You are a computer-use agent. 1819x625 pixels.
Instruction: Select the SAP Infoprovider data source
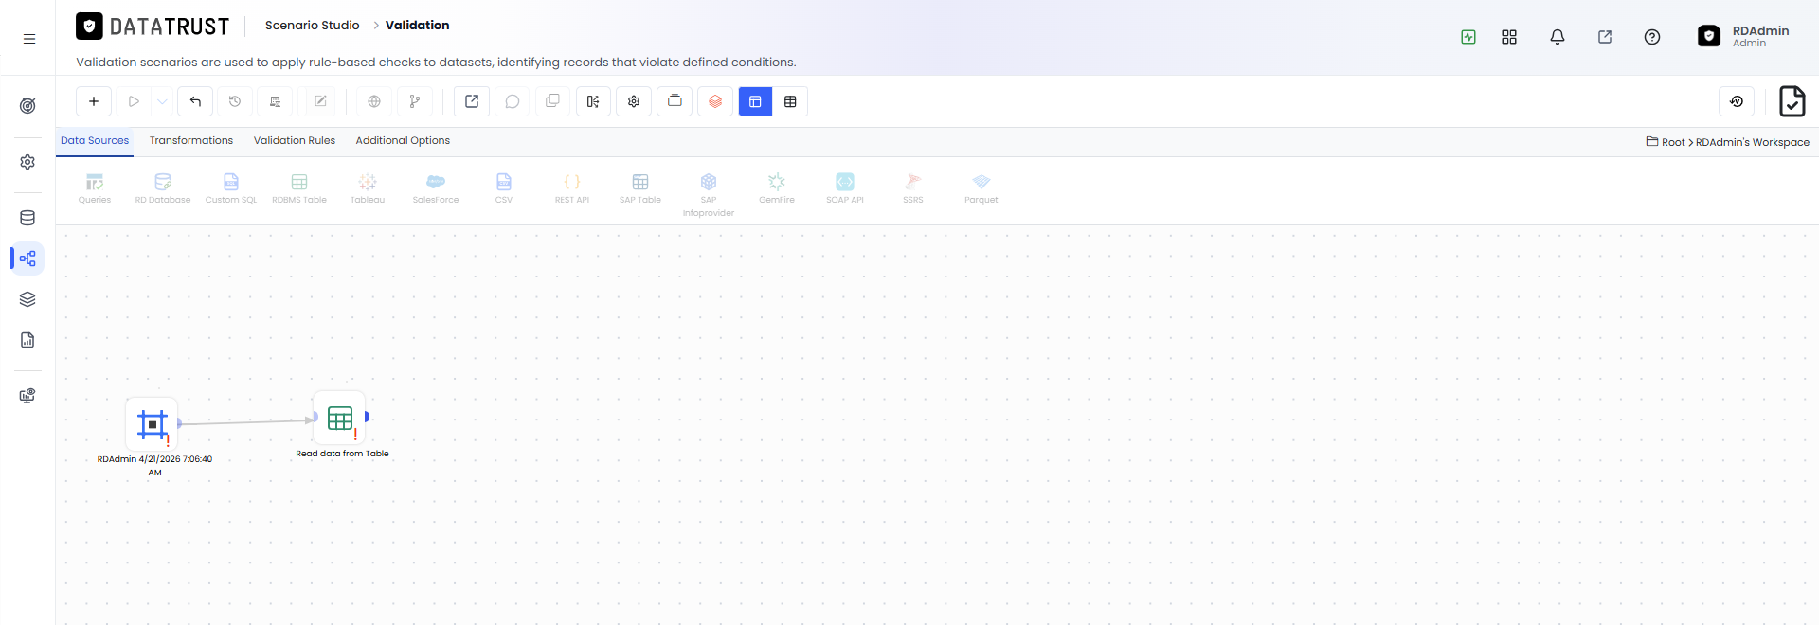(x=709, y=195)
